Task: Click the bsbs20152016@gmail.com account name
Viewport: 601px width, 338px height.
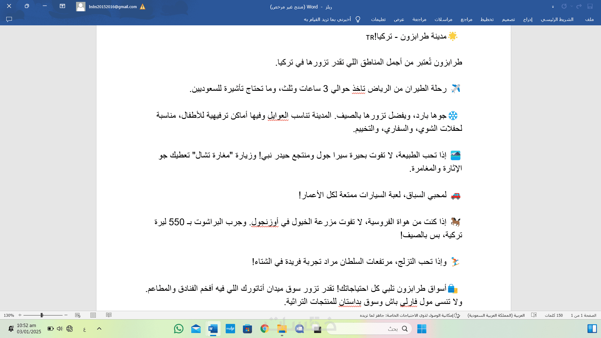Action: coord(113,7)
